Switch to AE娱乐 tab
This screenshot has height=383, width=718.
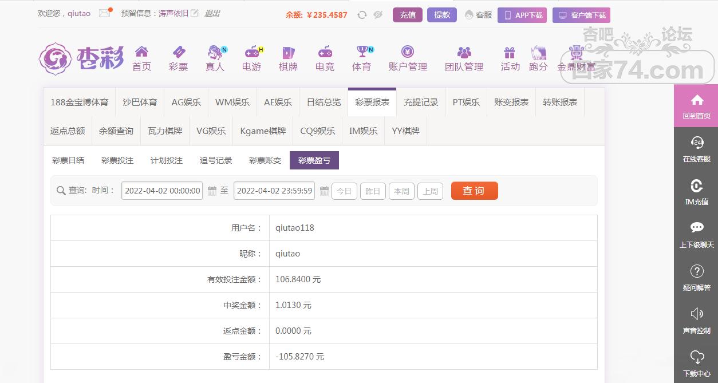click(278, 102)
